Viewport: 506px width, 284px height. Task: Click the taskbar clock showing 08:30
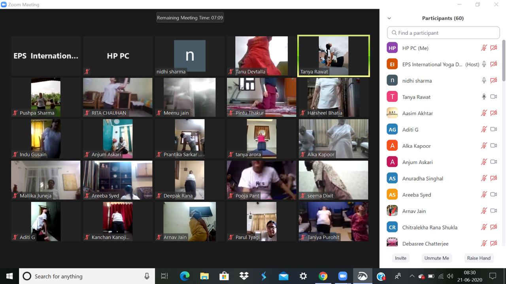(469, 276)
